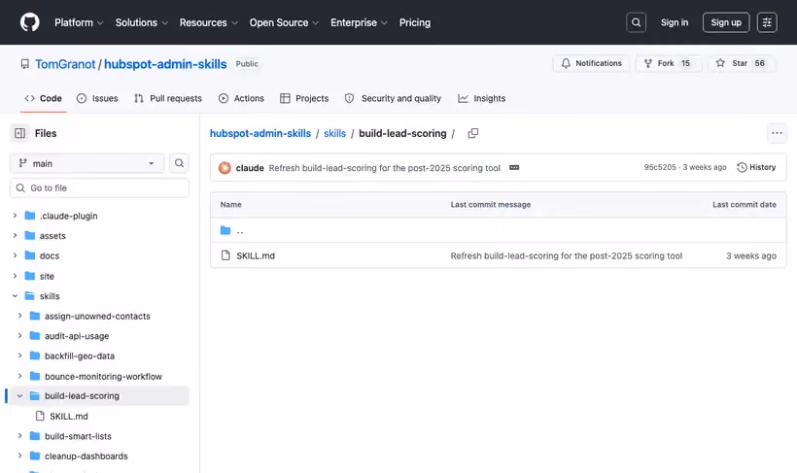This screenshot has width=797, height=473.
Task: Click the '3 weeks ago' commit date cell
Action: (x=750, y=255)
